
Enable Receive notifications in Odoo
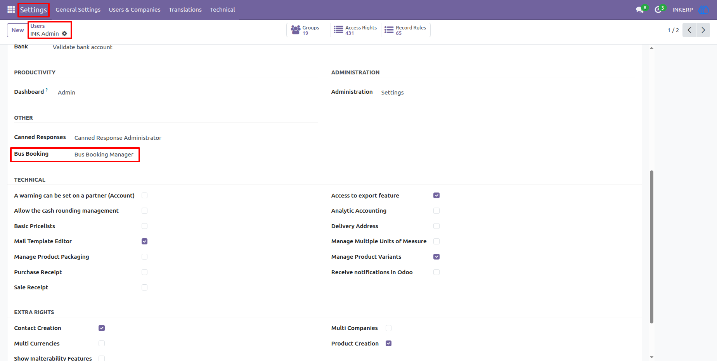[x=436, y=272]
